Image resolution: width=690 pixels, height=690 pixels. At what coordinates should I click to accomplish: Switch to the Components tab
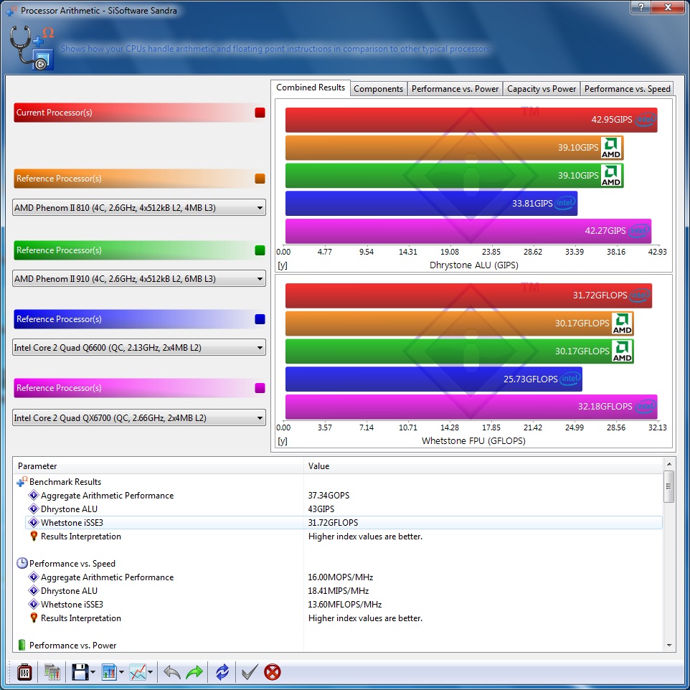tap(379, 89)
